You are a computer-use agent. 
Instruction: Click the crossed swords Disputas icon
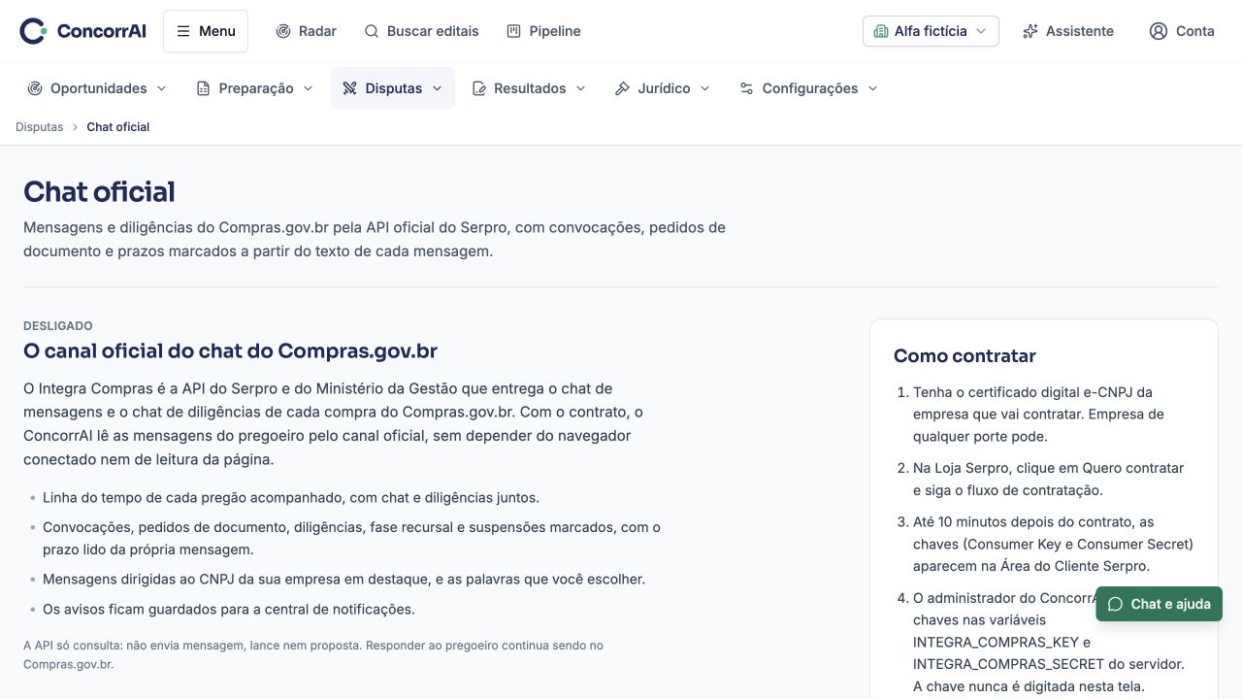(x=350, y=88)
